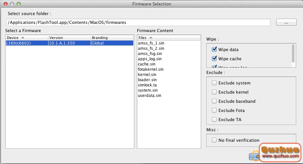Click the green zoom window button
The image size is (303, 164).
18,4
